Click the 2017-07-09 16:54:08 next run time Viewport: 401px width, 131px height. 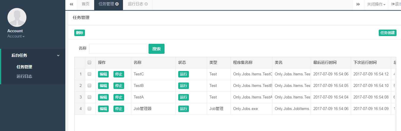click(371, 97)
